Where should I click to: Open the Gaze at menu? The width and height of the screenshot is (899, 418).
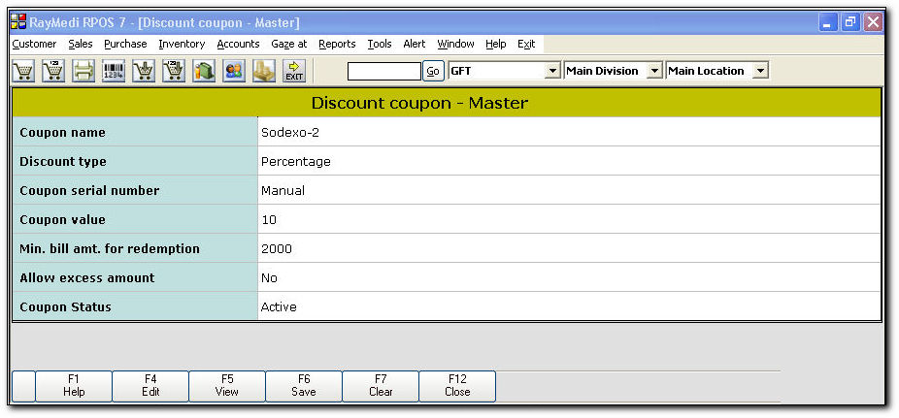289,44
